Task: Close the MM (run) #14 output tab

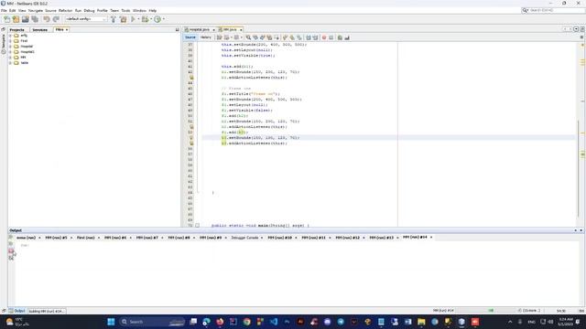Action: click(x=431, y=238)
